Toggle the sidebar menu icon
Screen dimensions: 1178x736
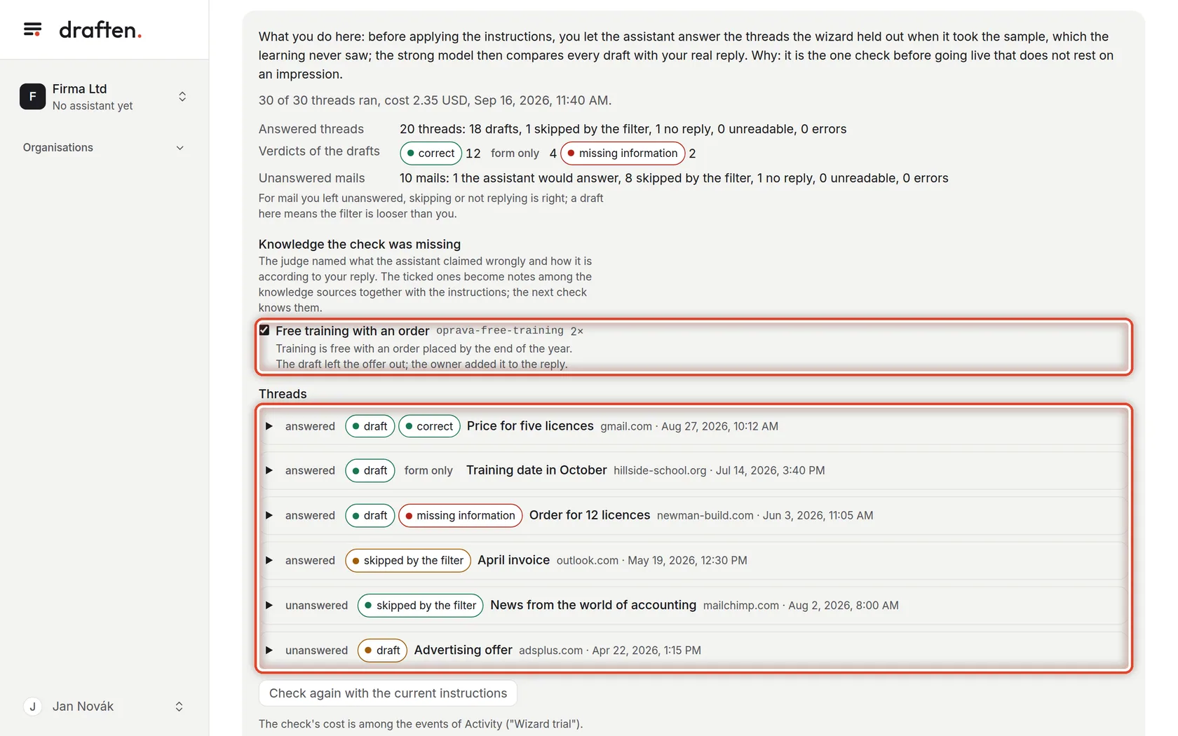click(x=32, y=29)
